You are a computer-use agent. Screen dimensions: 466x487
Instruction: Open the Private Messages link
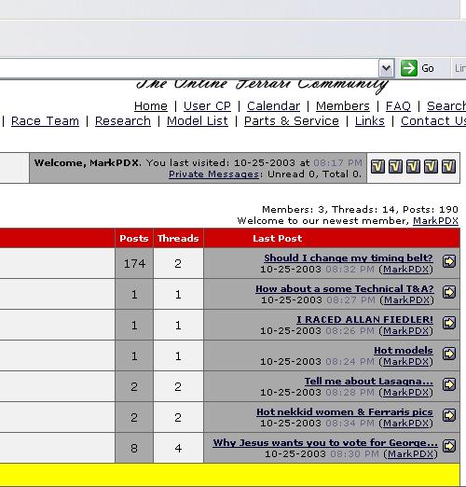(213, 174)
